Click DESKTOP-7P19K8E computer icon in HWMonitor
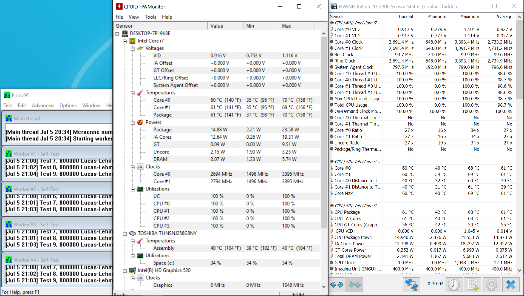The width and height of the screenshot is (524, 296). tap(125, 33)
